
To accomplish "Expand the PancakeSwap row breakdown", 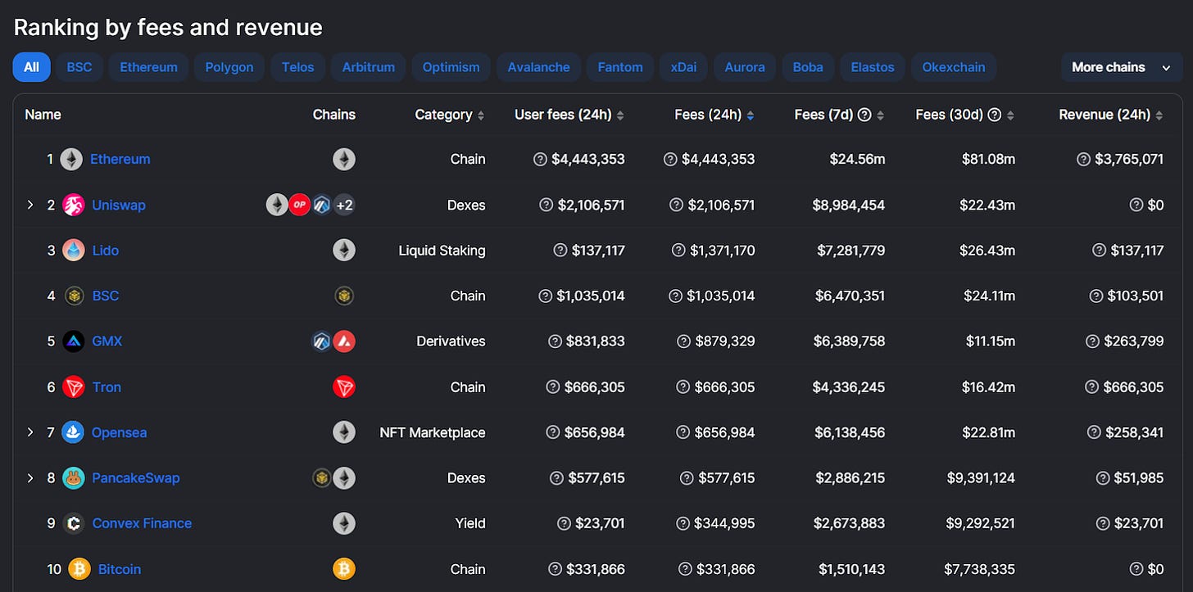I will (30, 478).
